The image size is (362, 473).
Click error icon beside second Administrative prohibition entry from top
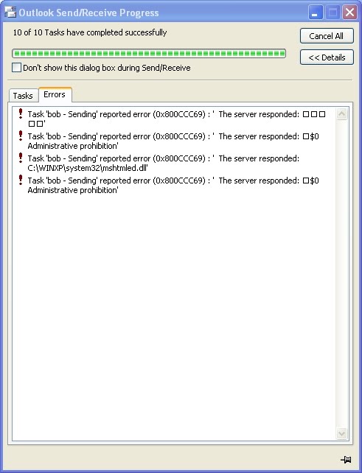[21, 180]
